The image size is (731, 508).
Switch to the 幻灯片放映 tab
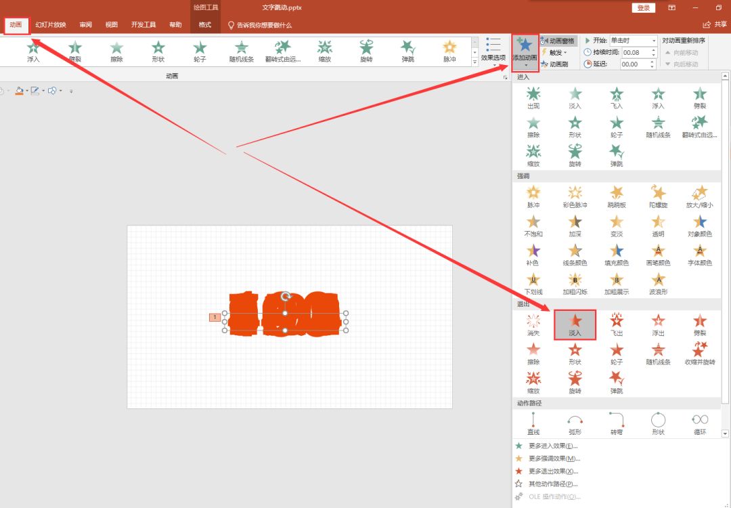coord(51,25)
